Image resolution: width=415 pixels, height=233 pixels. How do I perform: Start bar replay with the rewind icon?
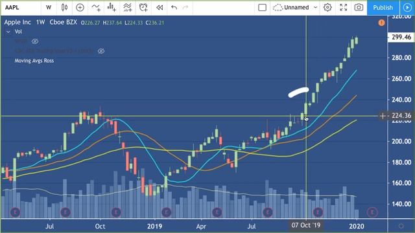pyautogui.click(x=160, y=8)
